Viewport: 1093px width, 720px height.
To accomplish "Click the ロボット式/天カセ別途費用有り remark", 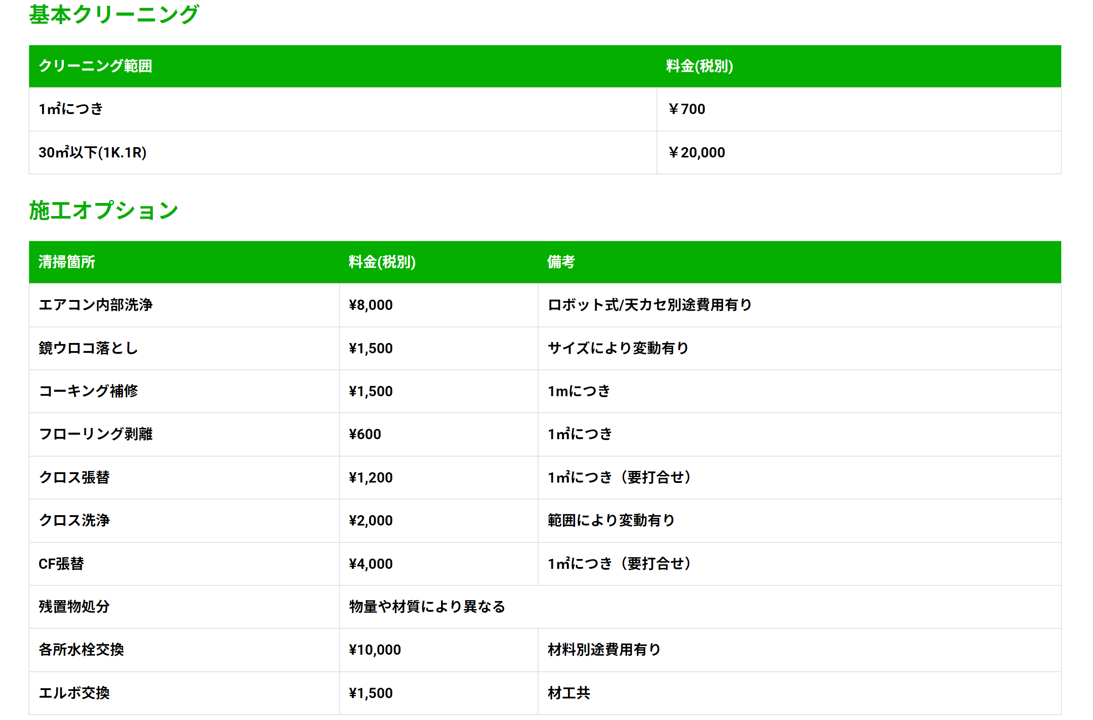I will click(649, 305).
